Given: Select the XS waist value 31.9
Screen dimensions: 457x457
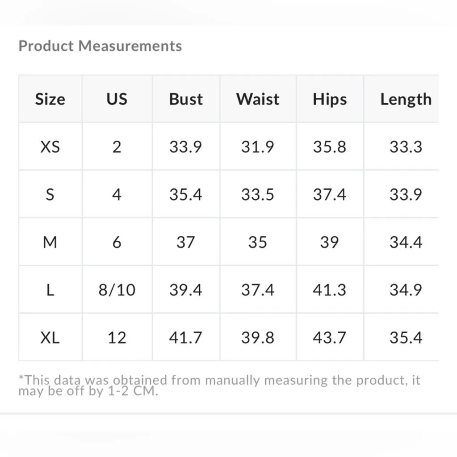Looking at the screenshot, I should pyautogui.click(x=258, y=147).
